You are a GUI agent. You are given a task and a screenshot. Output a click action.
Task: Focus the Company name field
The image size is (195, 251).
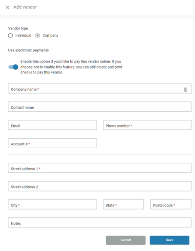99,89
